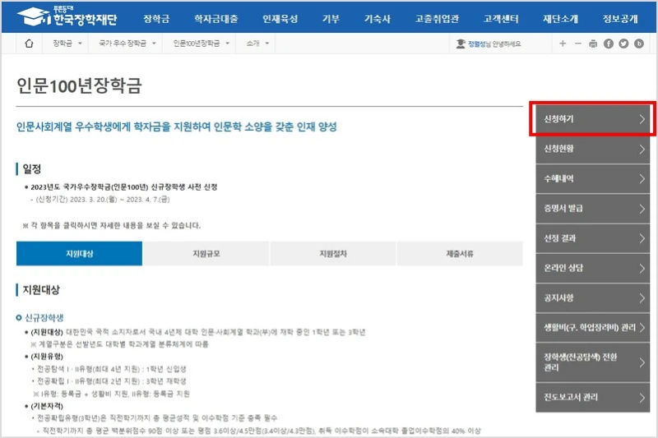658x438 pixels.
Task: Open 장학생(전공탐색) 전환 관리 sidebar item
Action: coord(592,362)
